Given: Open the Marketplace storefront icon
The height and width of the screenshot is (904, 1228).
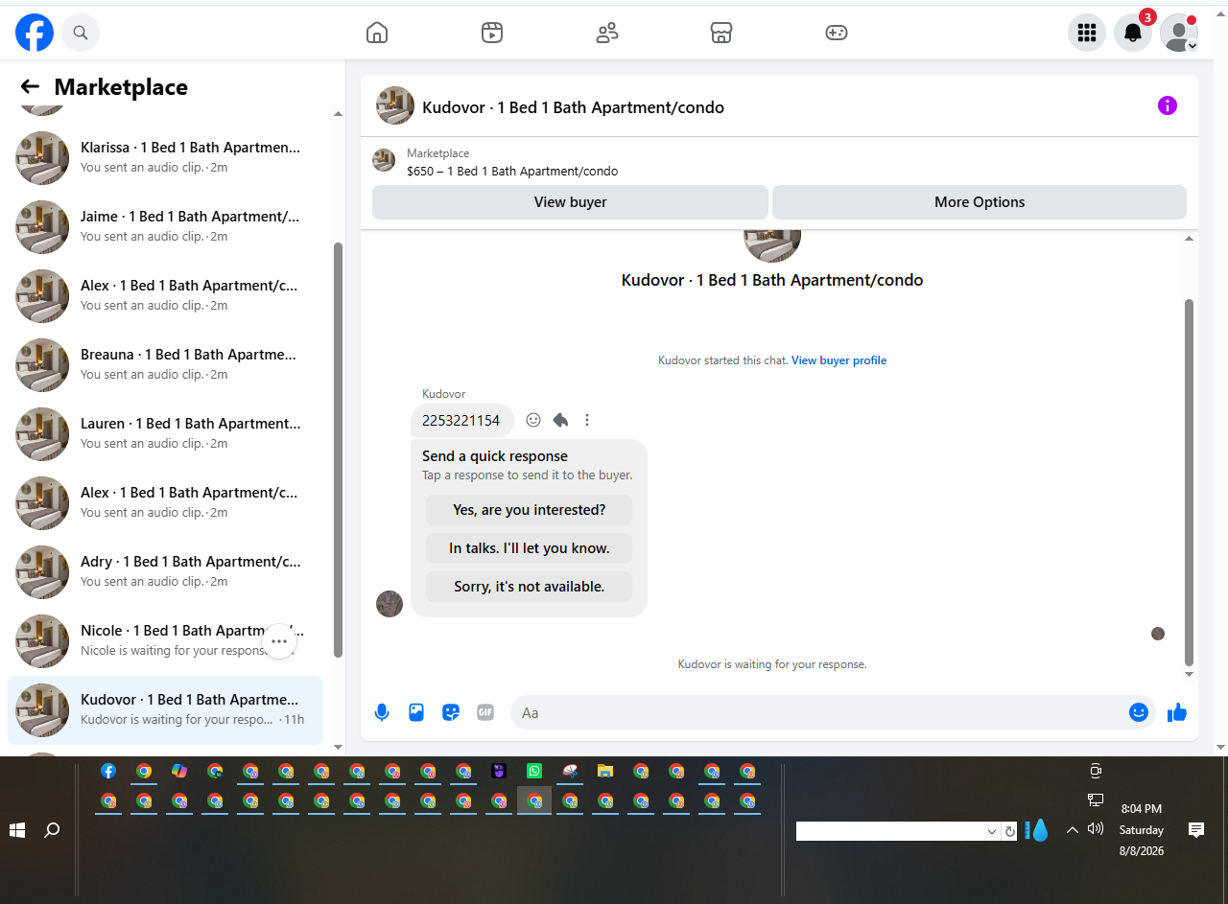Looking at the screenshot, I should [721, 33].
